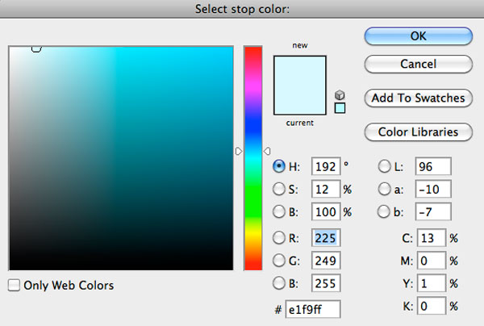The image size is (484, 326).
Task: Click the right hue slider arrow
Action: coord(267,151)
